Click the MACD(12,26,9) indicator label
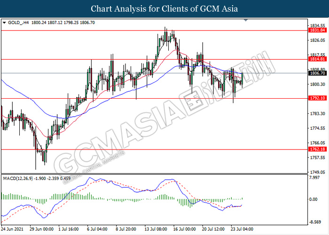Image resolution: width=329 pixels, height=235 pixels. pos(18,178)
